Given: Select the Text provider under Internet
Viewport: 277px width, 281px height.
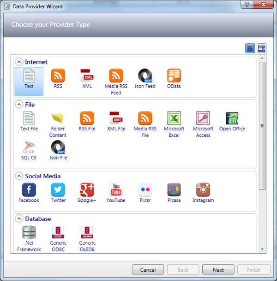Looking at the screenshot, I should [29, 82].
